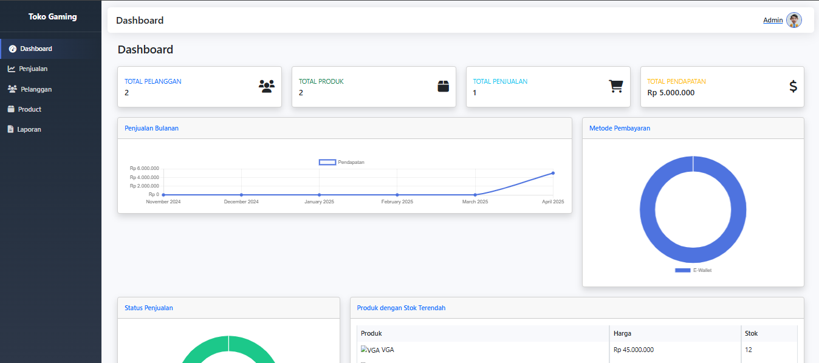Click the Dashboard gauge icon in sidebar
Viewport: 819px width, 363px height.
point(12,49)
